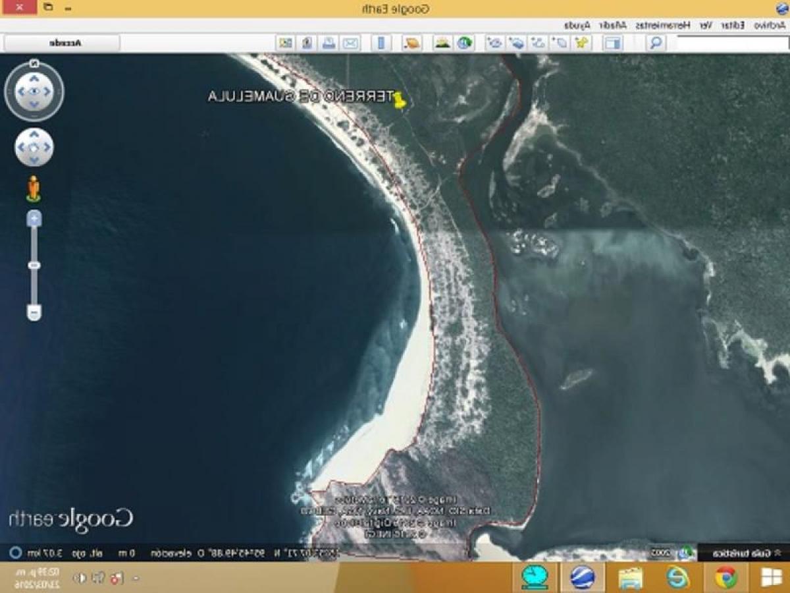Expand the Guía turística panel
This screenshot has width=790, height=593.
pos(747,553)
